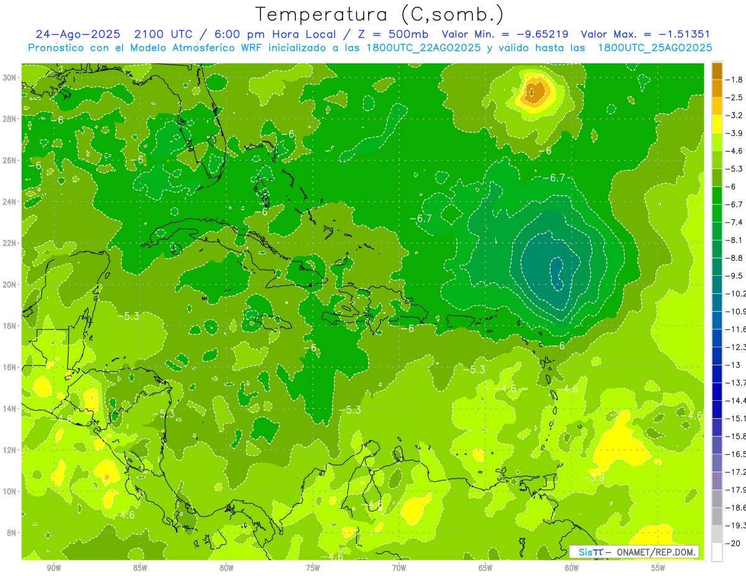Click the "8N" latitude axis label

12,533
